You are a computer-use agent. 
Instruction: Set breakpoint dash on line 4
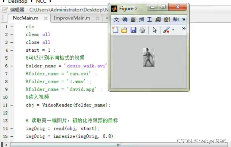click(12, 50)
